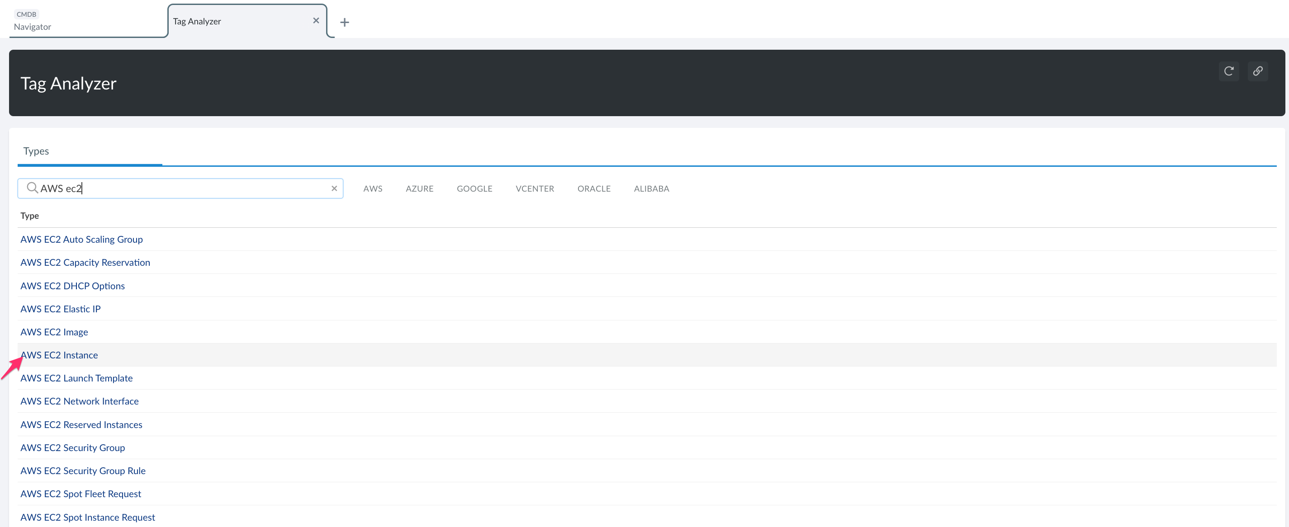Screen dimensions: 1289x527
Task: Select the GOOGLE provider filter
Action: [474, 188]
